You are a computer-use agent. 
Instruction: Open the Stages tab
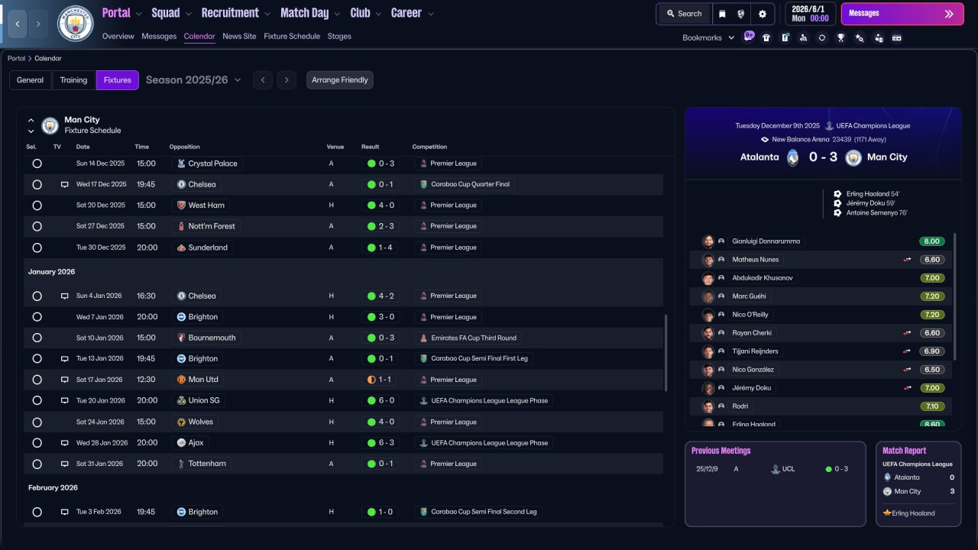tap(339, 37)
